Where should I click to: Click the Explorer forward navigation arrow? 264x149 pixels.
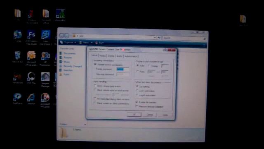point(67,36)
